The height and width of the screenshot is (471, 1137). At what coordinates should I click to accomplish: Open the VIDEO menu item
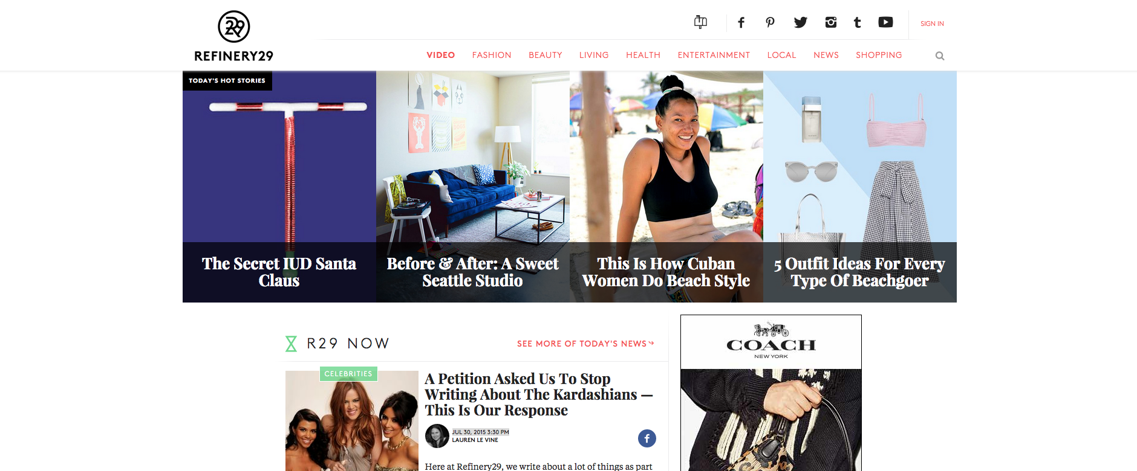point(441,55)
